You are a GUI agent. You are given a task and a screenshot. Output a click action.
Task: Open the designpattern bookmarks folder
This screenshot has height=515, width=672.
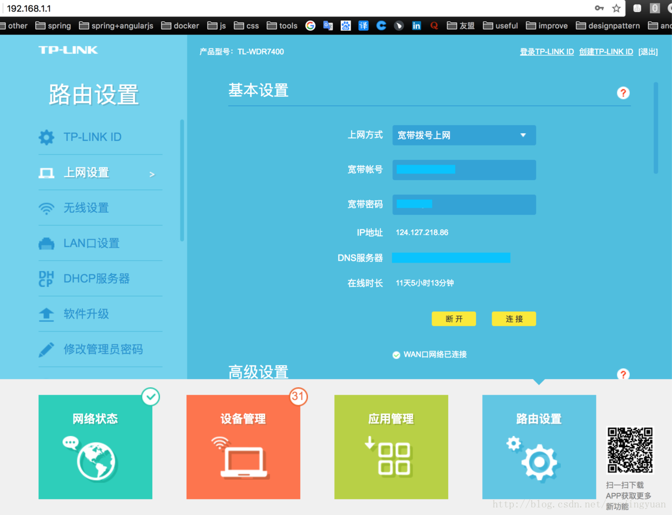coord(608,25)
